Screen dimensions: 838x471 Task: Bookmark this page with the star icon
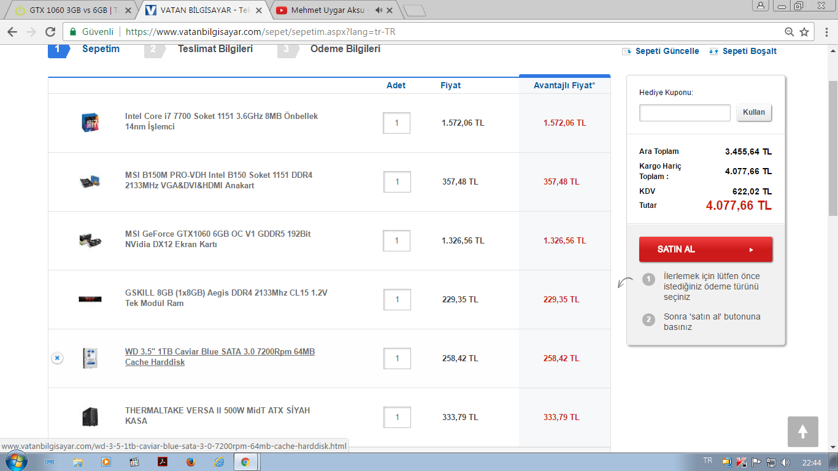click(804, 32)
